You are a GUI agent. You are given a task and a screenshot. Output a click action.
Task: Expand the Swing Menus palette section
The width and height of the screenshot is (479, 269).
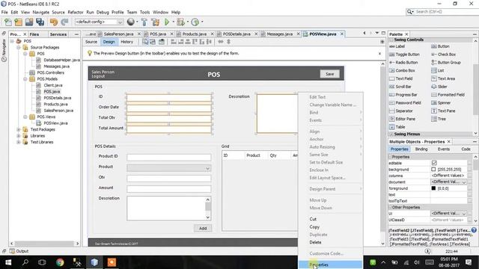391,134
